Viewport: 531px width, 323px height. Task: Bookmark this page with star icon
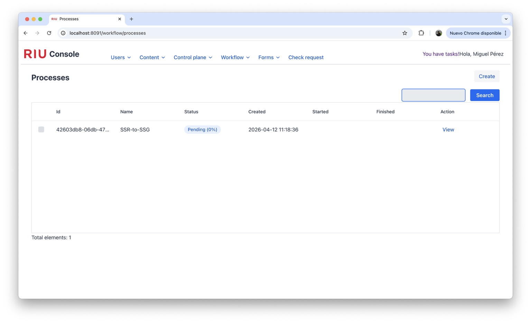click(x=404, y=33)
